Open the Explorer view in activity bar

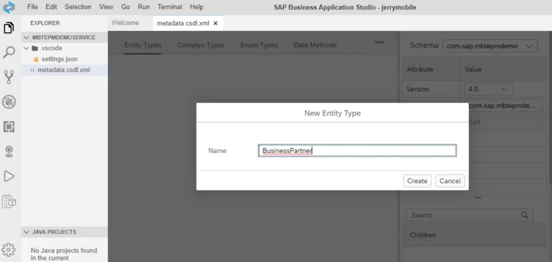(x=9, y=28)
